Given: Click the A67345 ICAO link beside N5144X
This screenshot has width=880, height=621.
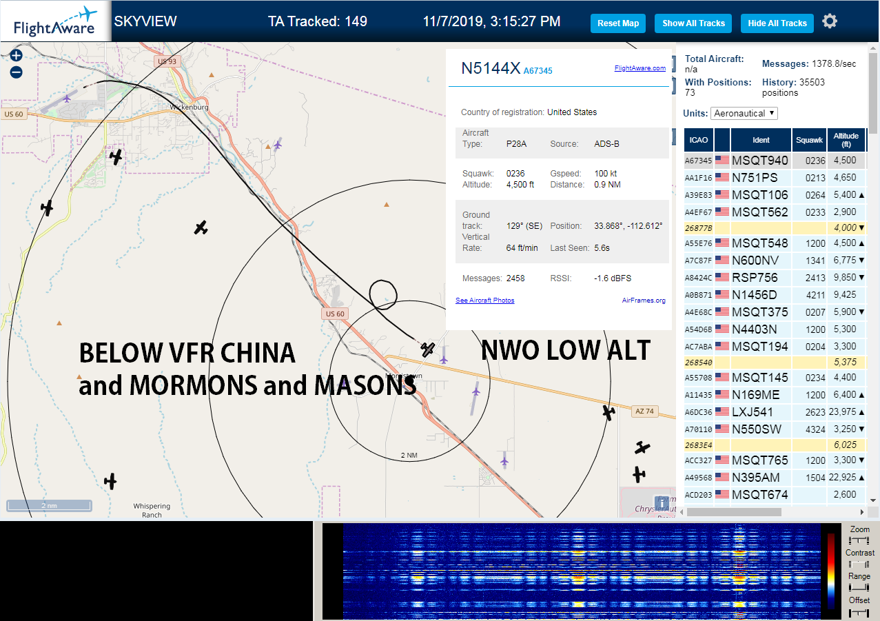Looking at the screenshot, I should click(x=538, y=71).
